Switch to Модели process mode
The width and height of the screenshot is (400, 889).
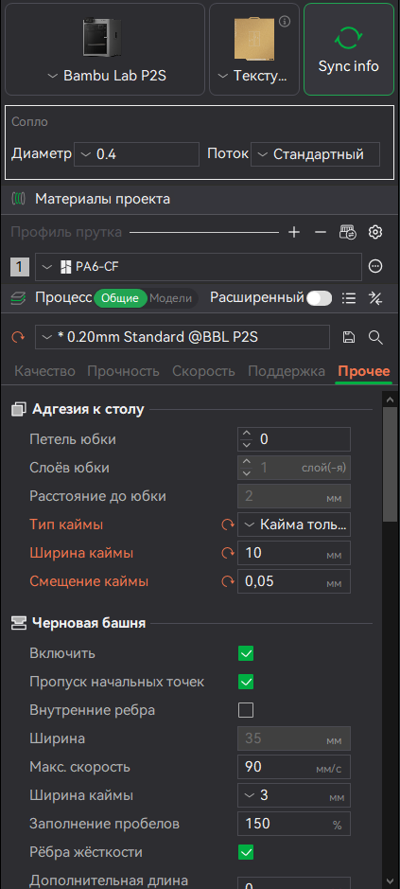pos(170,298)
